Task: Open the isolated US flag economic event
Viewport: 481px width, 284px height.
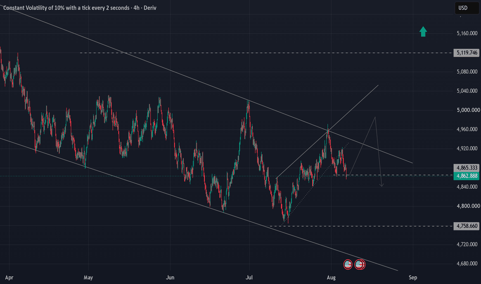Action: (x=347, y=264)
